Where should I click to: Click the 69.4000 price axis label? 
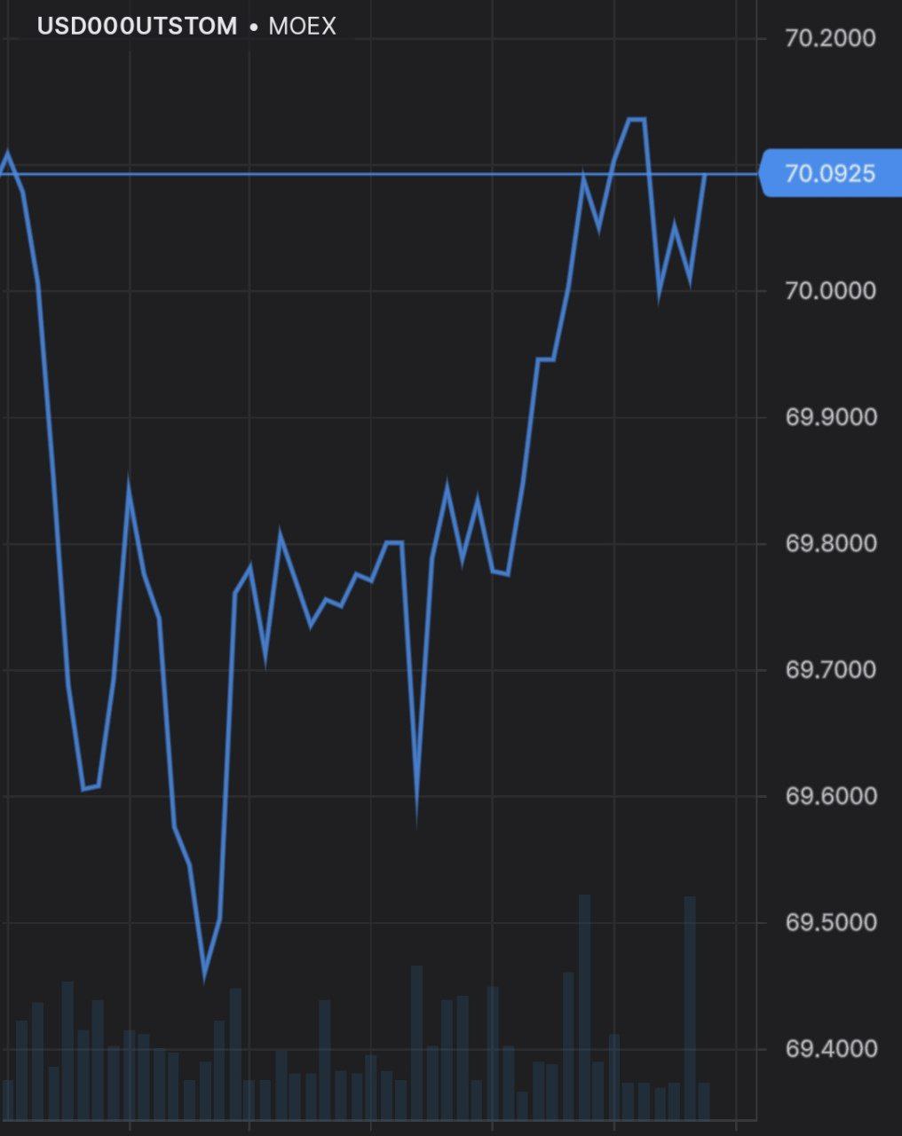830,1049
